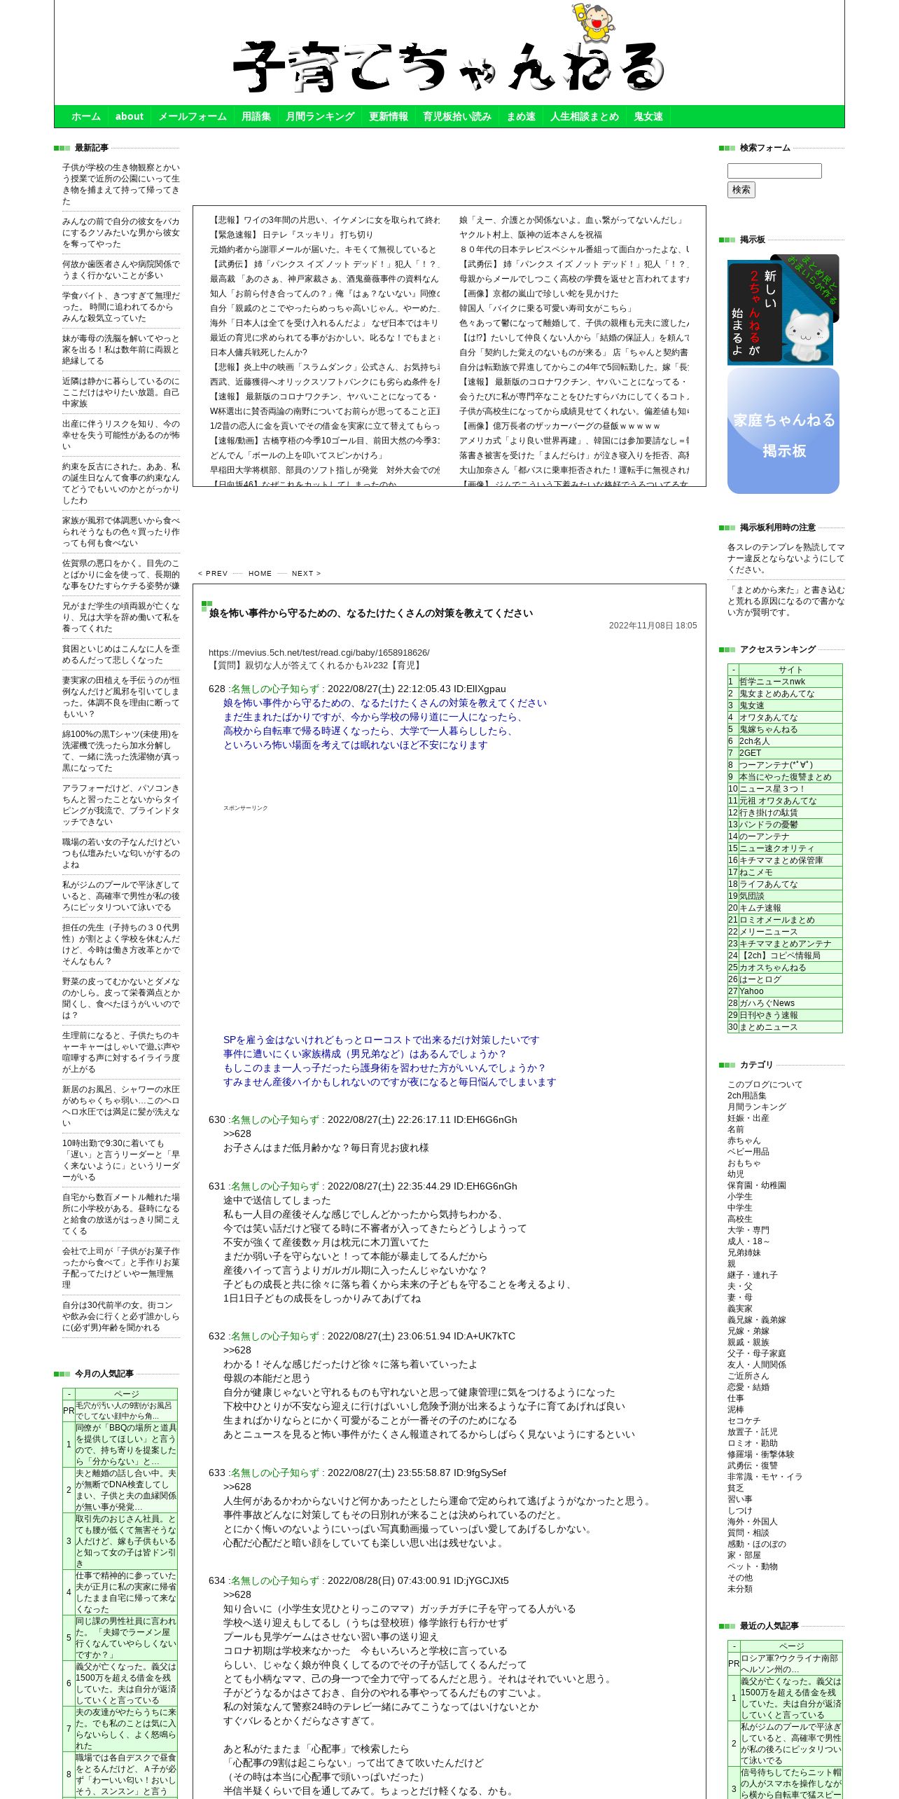Open recent article 10時出勤で9:30に着いても
Viewport: 899px width, 1799px height.
pos(121,1160)
